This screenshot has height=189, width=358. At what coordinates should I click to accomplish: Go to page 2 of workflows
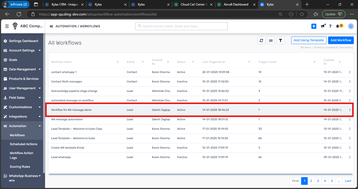[x=311, y=181]
